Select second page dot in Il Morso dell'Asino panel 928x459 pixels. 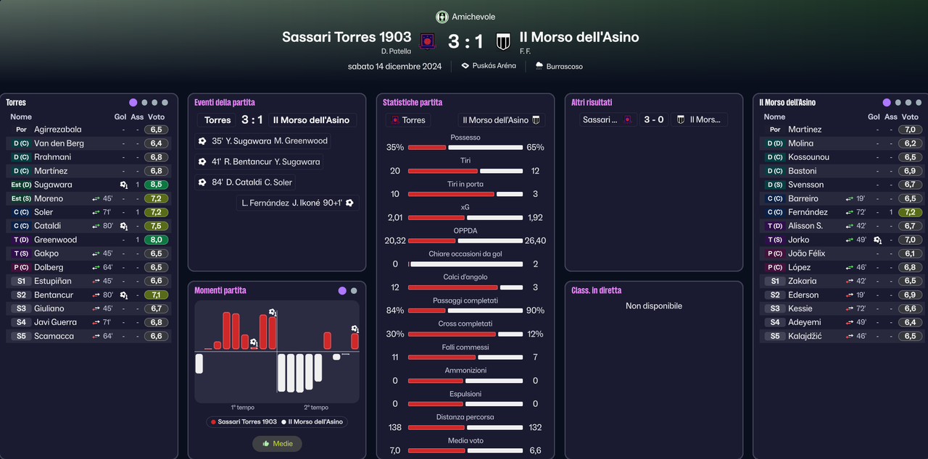pyautogui.click(x=898, y=103)
